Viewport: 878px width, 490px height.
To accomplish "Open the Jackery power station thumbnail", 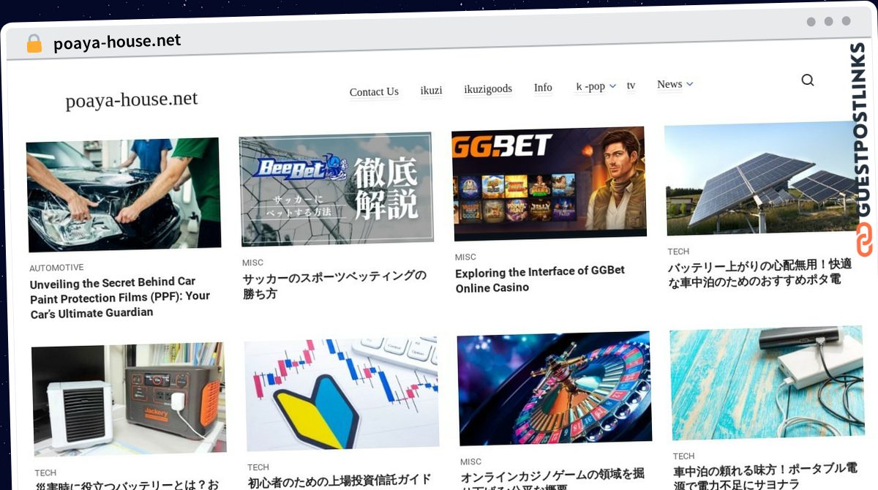I will click(x=129, y=399).
